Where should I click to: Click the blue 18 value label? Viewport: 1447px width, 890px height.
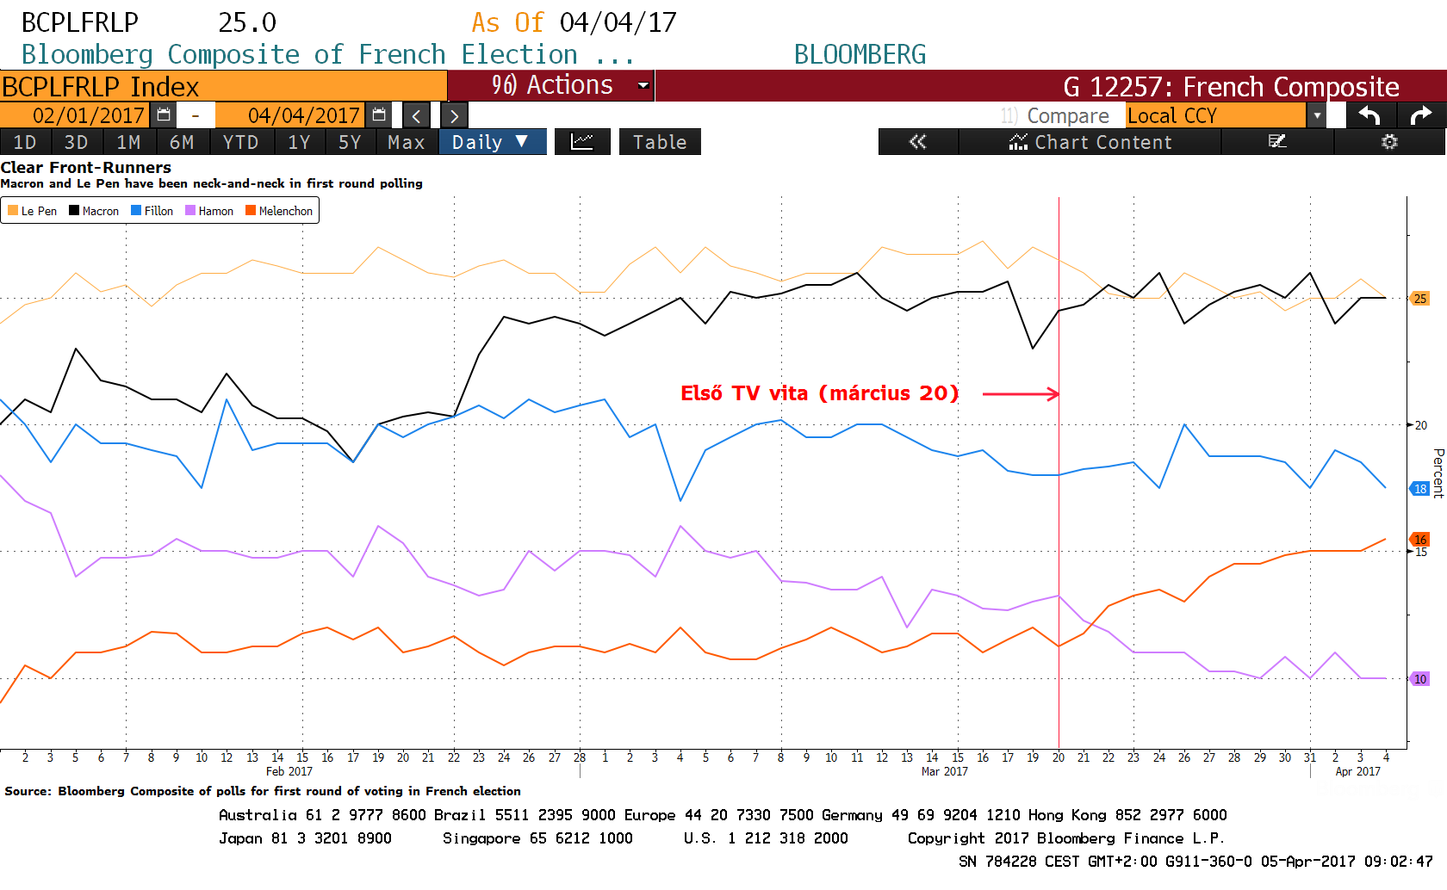click(x=1419, y=489)
